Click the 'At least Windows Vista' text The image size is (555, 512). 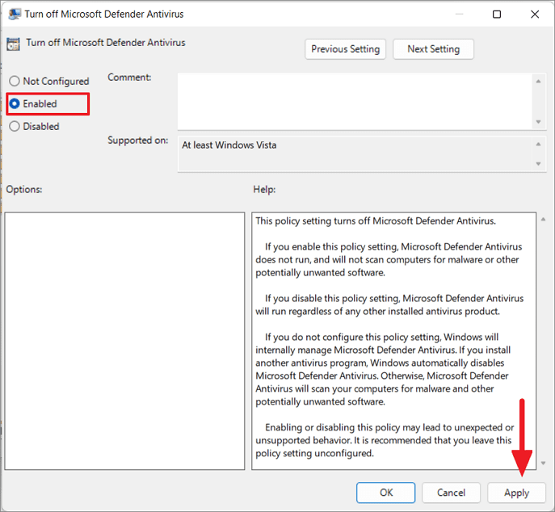[x=229, y=145]
